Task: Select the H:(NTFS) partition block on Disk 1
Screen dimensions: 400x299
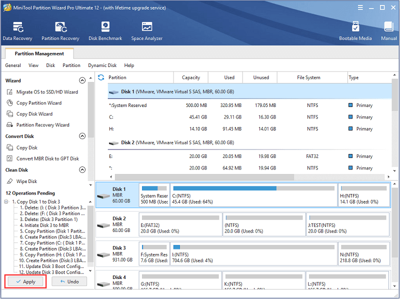Action: click(364, 195)
